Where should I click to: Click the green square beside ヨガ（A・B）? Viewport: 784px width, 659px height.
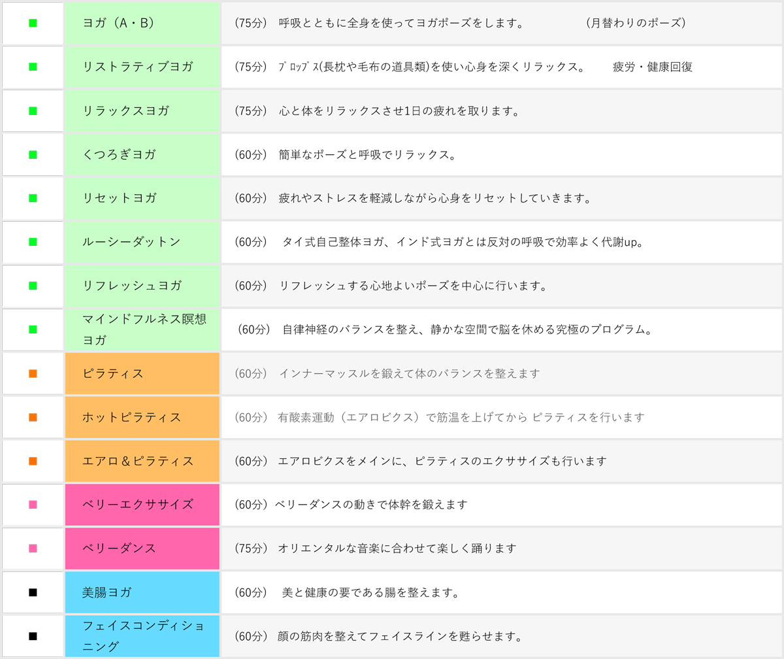33,23
